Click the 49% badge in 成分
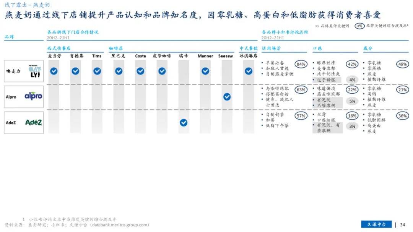This screenshot has height=232, width=413. (402, 64)
